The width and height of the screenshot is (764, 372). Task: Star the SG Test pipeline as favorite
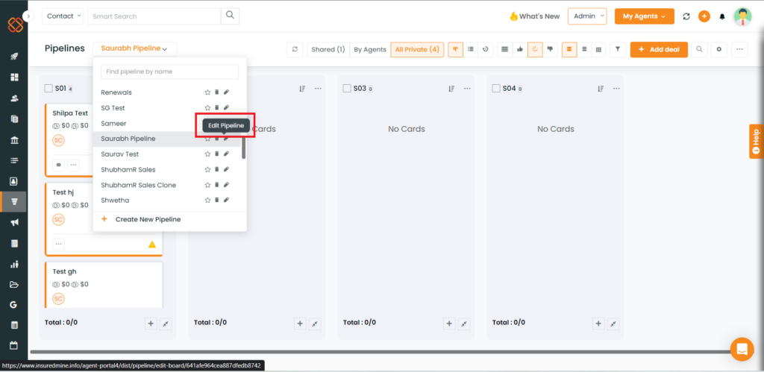coord(207,107)
